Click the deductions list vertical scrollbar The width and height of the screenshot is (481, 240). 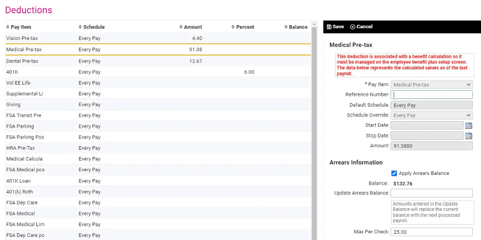click(314, 133)
